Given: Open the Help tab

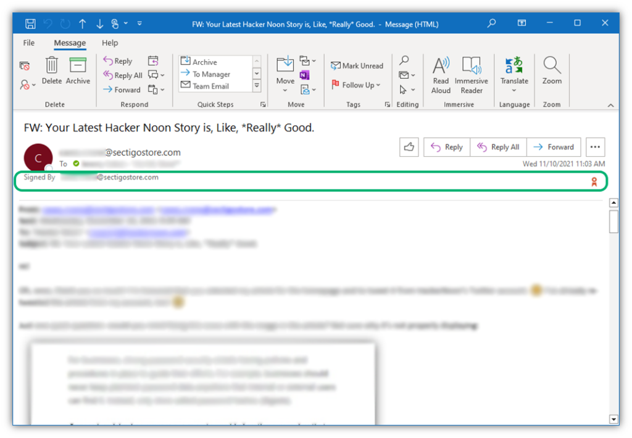Looking at the screenshot, I should coord(110,43).
